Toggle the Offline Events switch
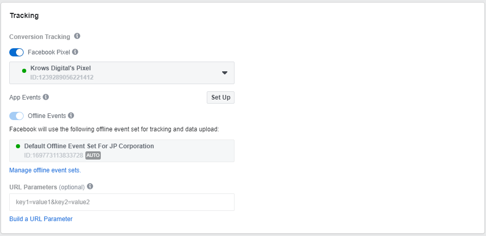Screen dimensions: 486x236 (x=16, y=116)
